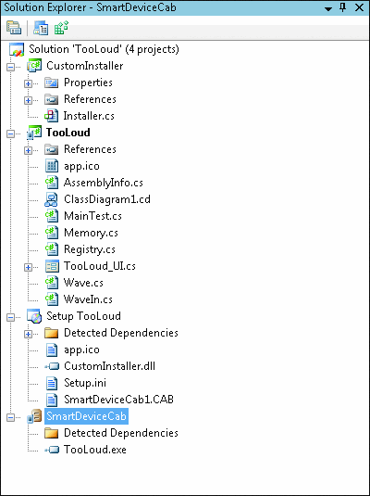Select CustomInstaller.dll item
Viewport: 370px width, 496px height.
point(109,366)
